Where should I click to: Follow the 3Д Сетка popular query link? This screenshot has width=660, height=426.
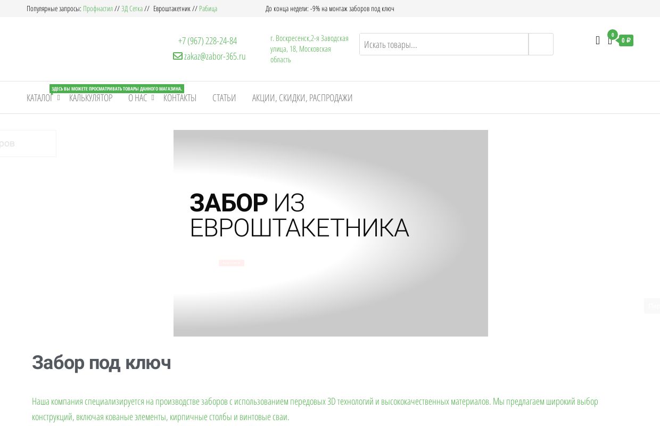tap(131, 9)
